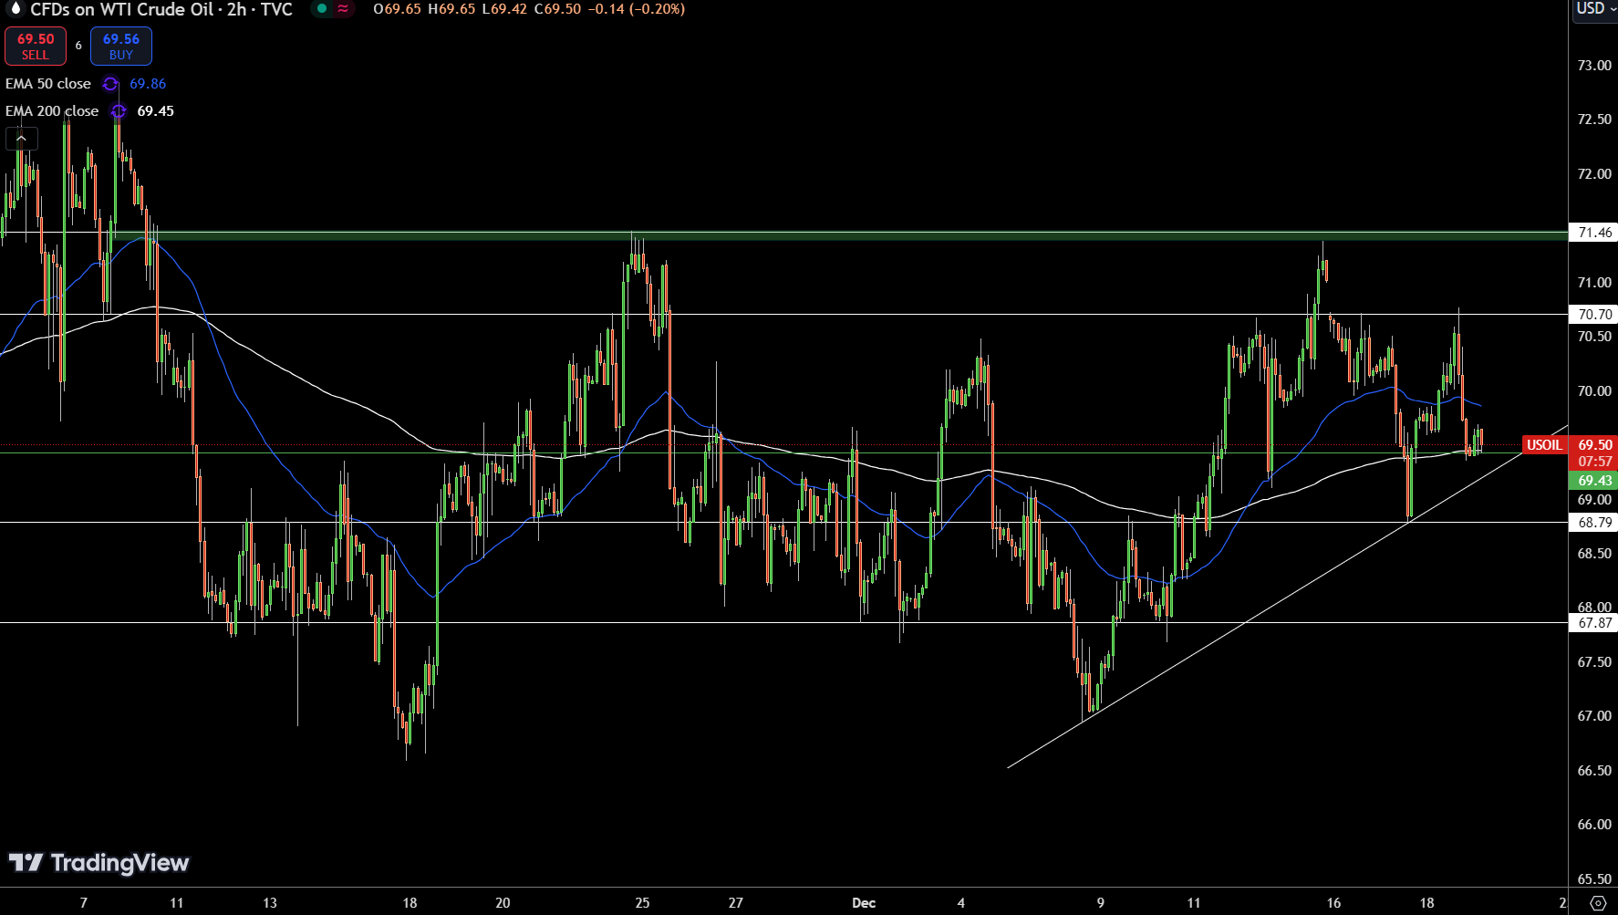The height and width of the screenshot is (915, 1618).
Task: Click the EMA 200 refresh icon
Action: [118, 111]
